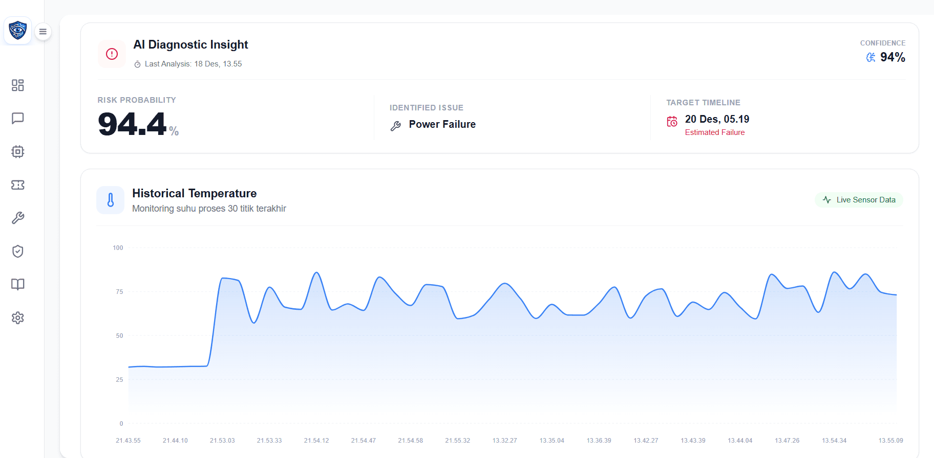Image resolution: width=934 pixels, height=458 pixels.
Task: Click the 94% confidence value
Action: (892, 58)
